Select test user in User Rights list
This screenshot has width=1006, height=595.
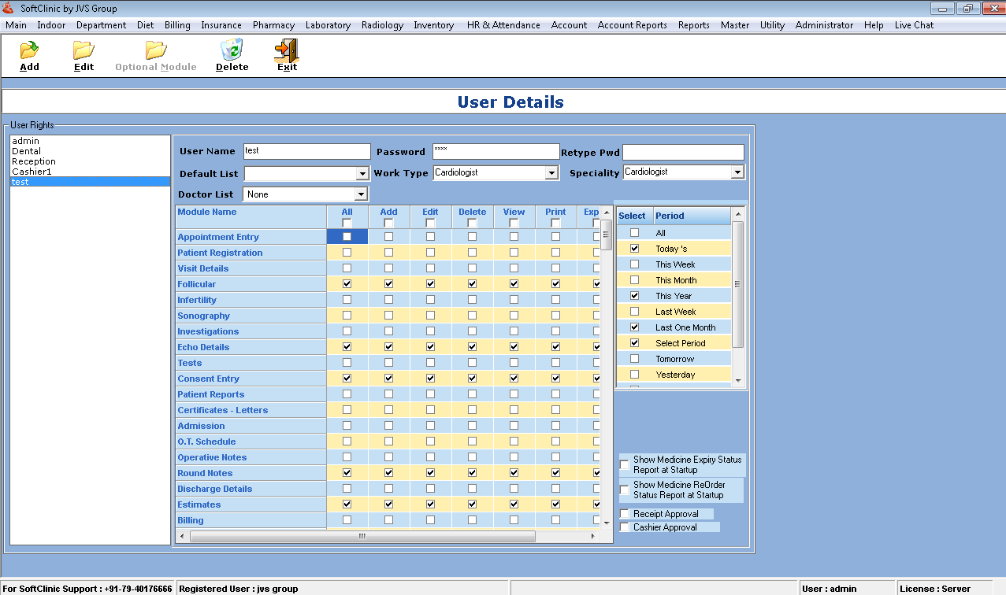click(90, 182)
